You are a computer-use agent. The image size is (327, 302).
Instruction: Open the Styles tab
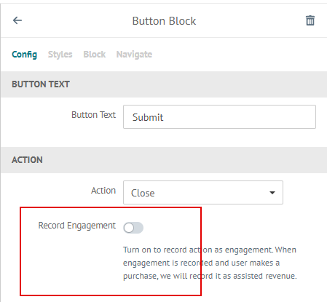pyautogui.click(x=60, y=55)
